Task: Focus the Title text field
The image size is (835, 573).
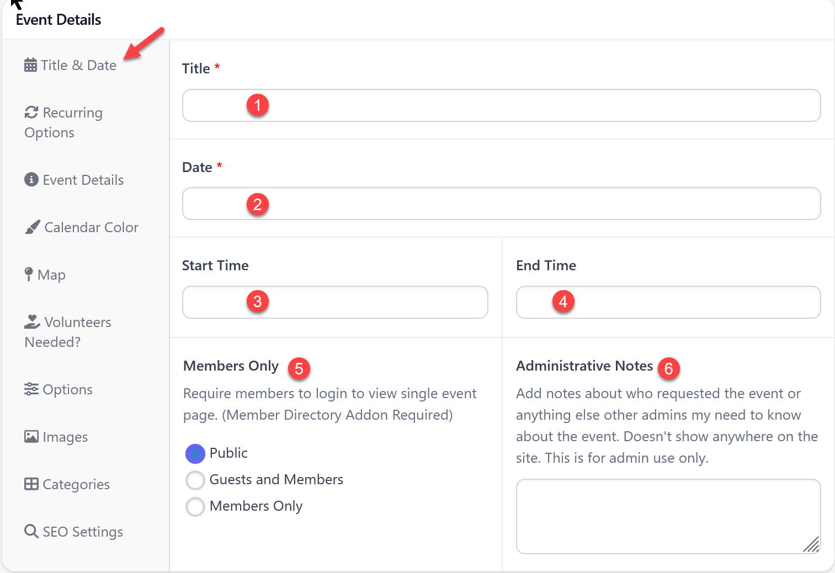Action: coord(501,105)
